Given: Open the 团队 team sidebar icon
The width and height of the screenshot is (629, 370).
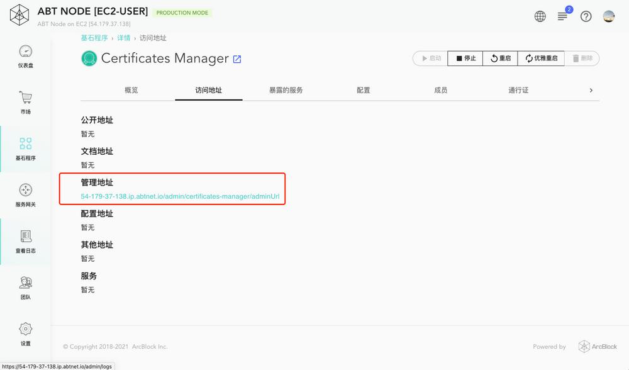Looking at the screenshot, I should click(26, 283).
